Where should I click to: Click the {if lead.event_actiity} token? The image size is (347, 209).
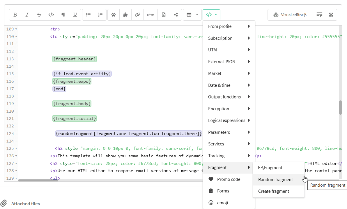click(x=82, y=74)
